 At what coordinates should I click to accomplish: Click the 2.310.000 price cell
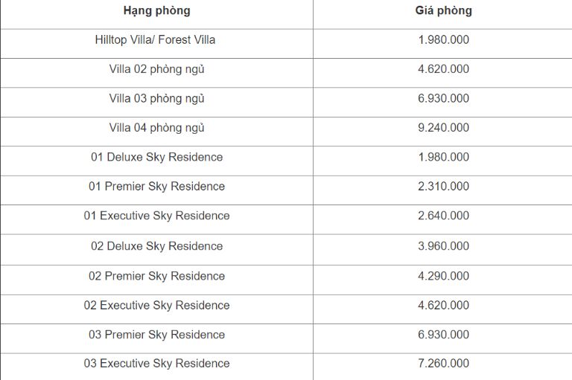[x=442, y=190]
